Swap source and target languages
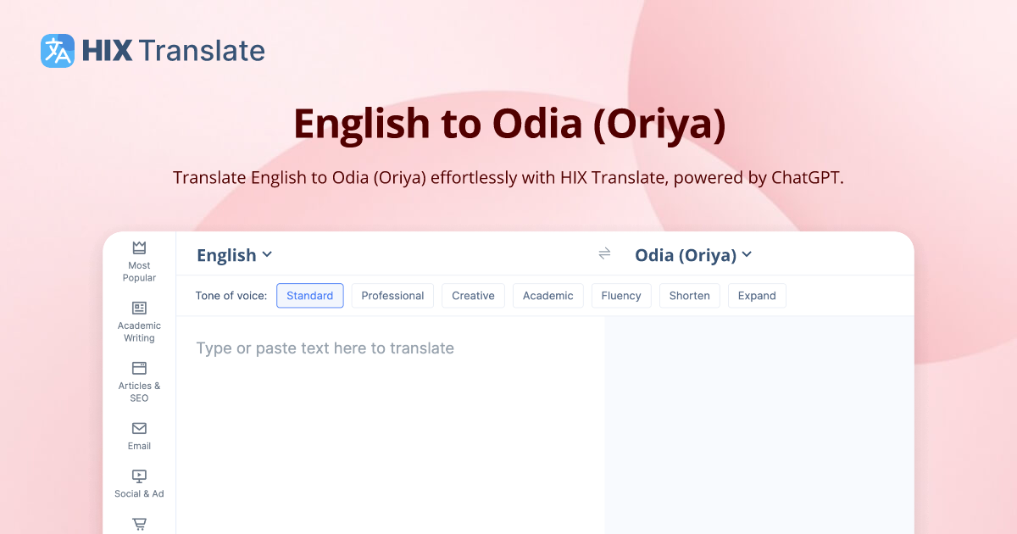The image size is (1017, 534). click(604, 253)
